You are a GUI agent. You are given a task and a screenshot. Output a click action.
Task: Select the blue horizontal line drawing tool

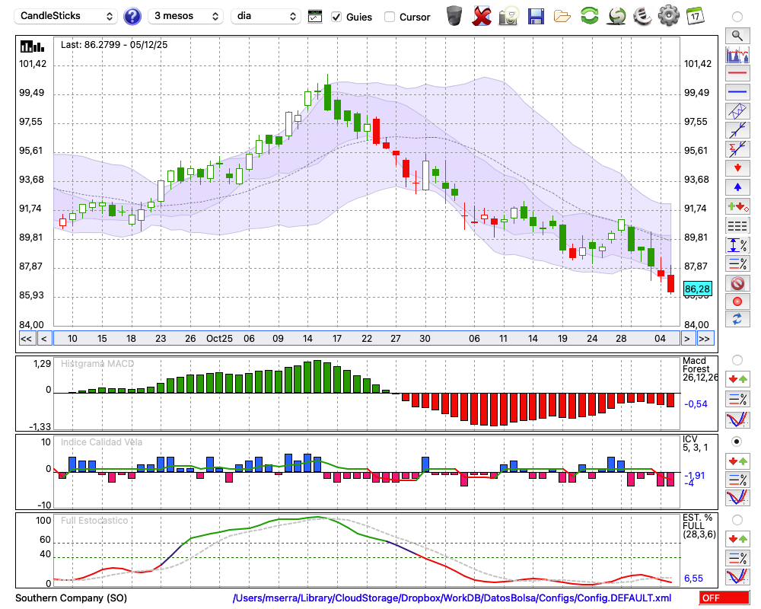click(737, 92)
